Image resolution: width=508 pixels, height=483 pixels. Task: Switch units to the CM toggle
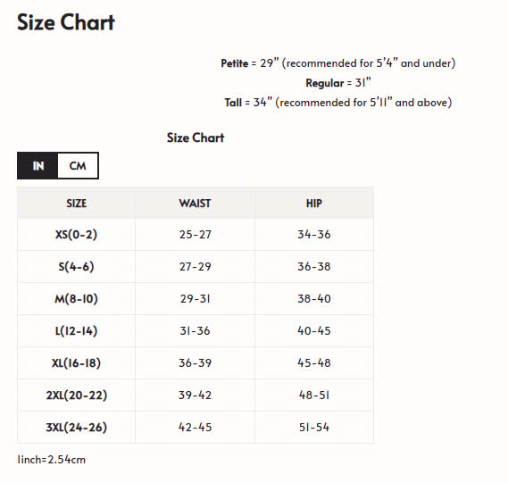(78, 165)
